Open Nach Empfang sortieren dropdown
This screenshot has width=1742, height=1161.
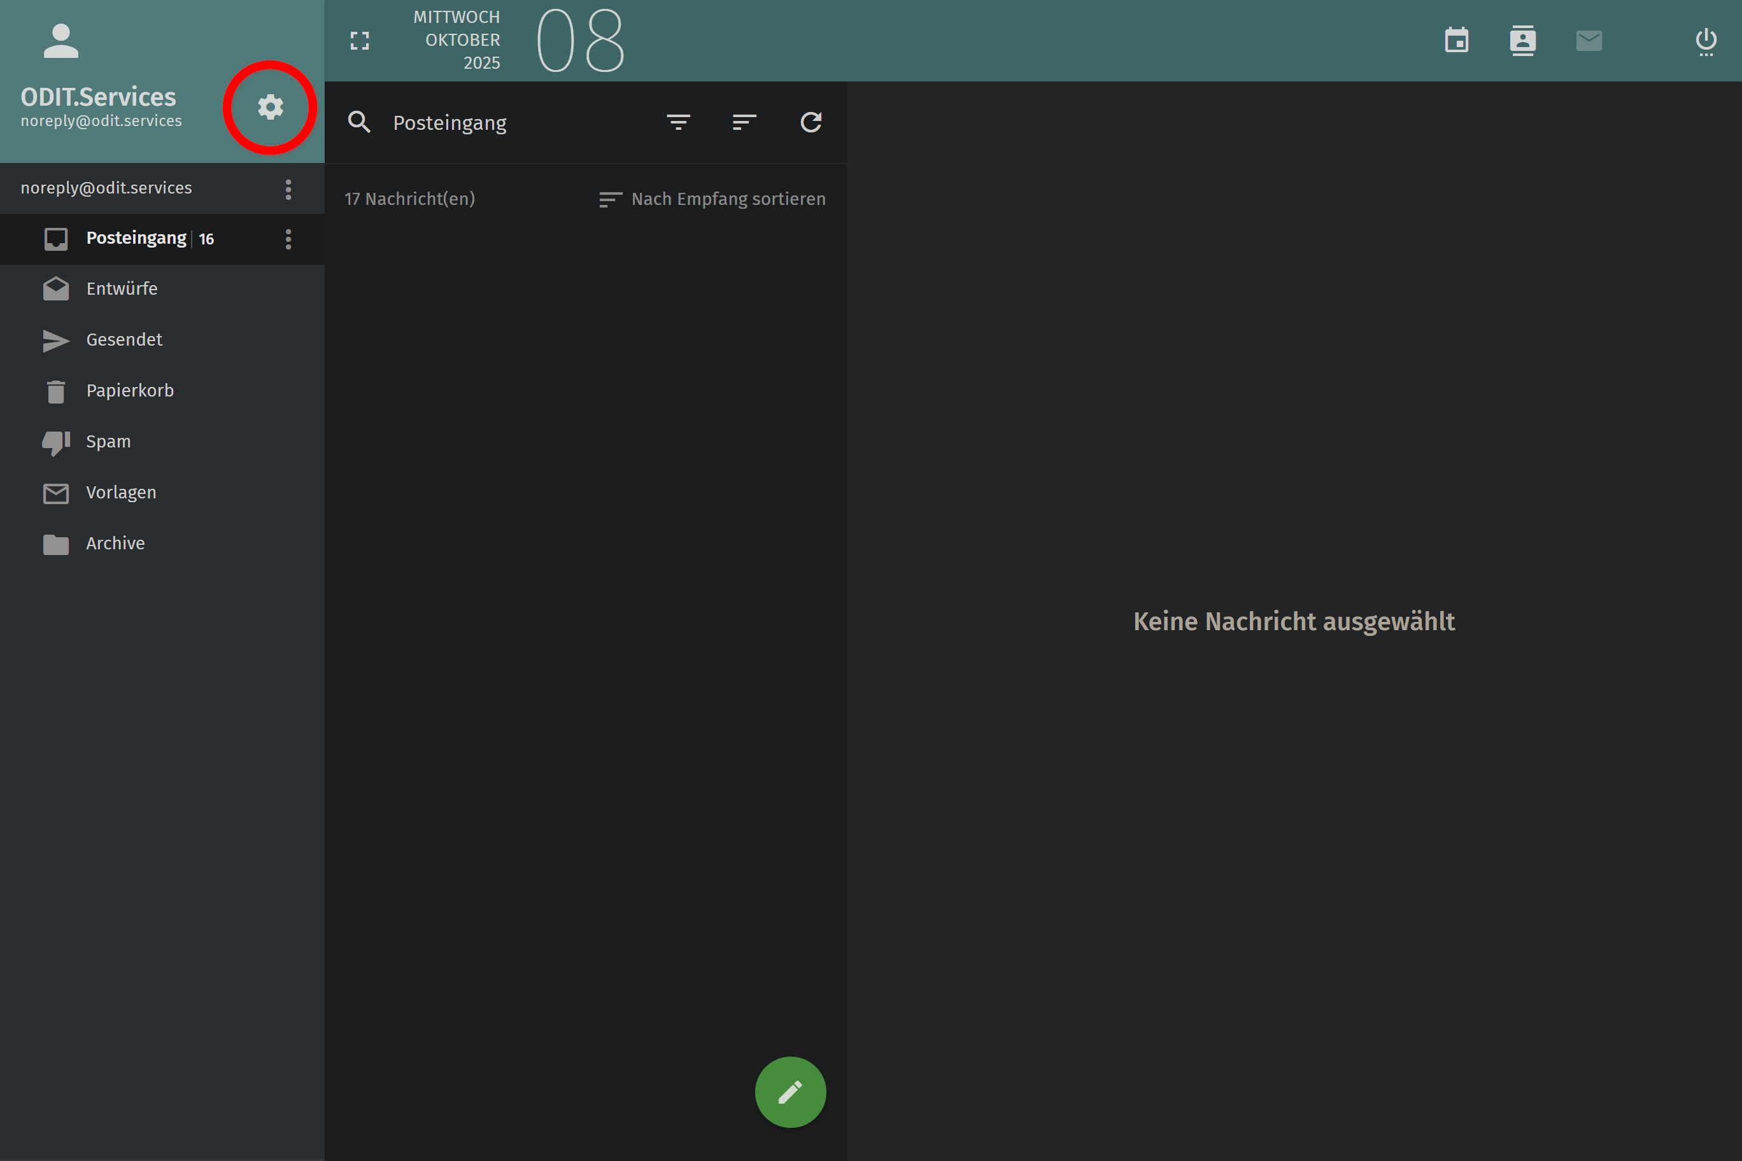click(712, 199)
